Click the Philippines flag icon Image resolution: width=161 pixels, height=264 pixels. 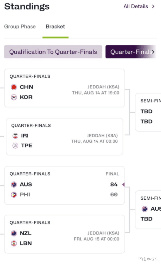coord(14,195)
